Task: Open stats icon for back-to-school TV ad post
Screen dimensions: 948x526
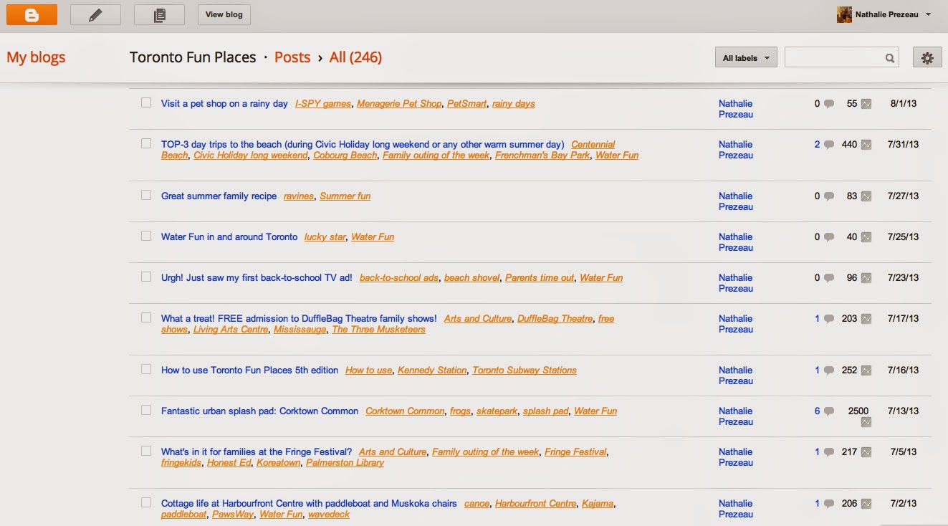Action: click(866, 278)
